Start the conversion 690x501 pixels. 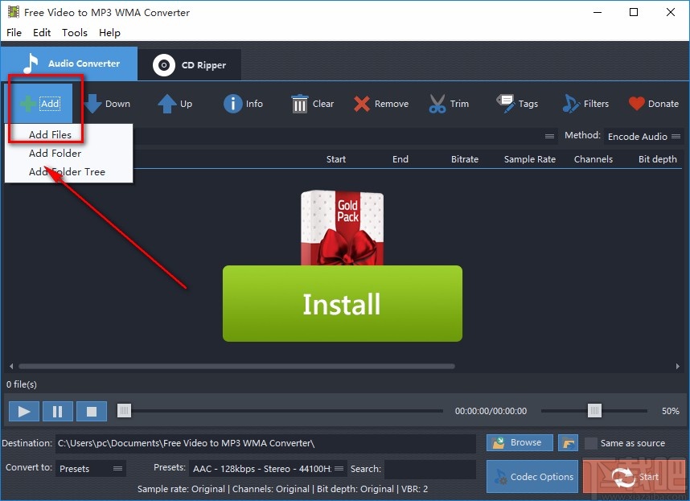pos(634,476)
